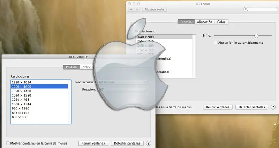The height and width of the screenshot is (148, 279).
Task: Go back in LCD color window
Action: 131,9
